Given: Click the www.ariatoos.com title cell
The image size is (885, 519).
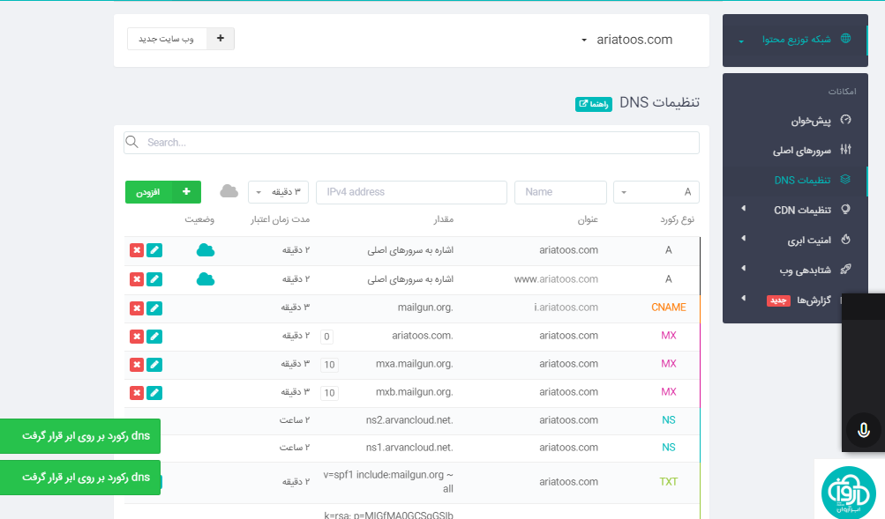Looking at the screenshot, I should (556, 279).
